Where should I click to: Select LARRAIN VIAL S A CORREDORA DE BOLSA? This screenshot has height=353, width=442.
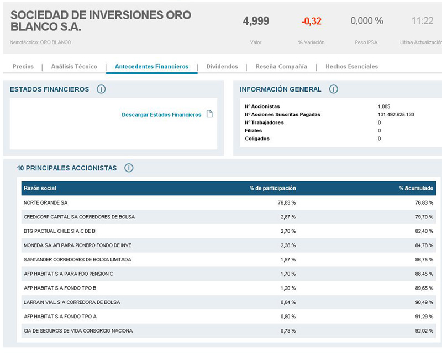tap(72, 302)
